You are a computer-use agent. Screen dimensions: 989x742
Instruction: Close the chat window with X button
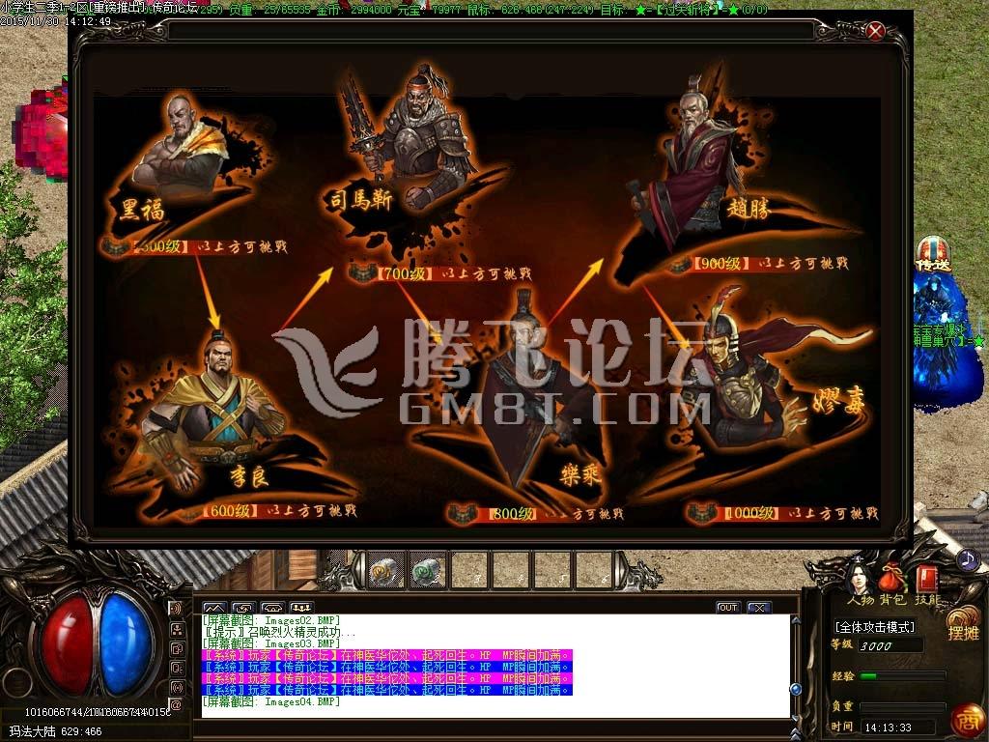click(759, 608)
